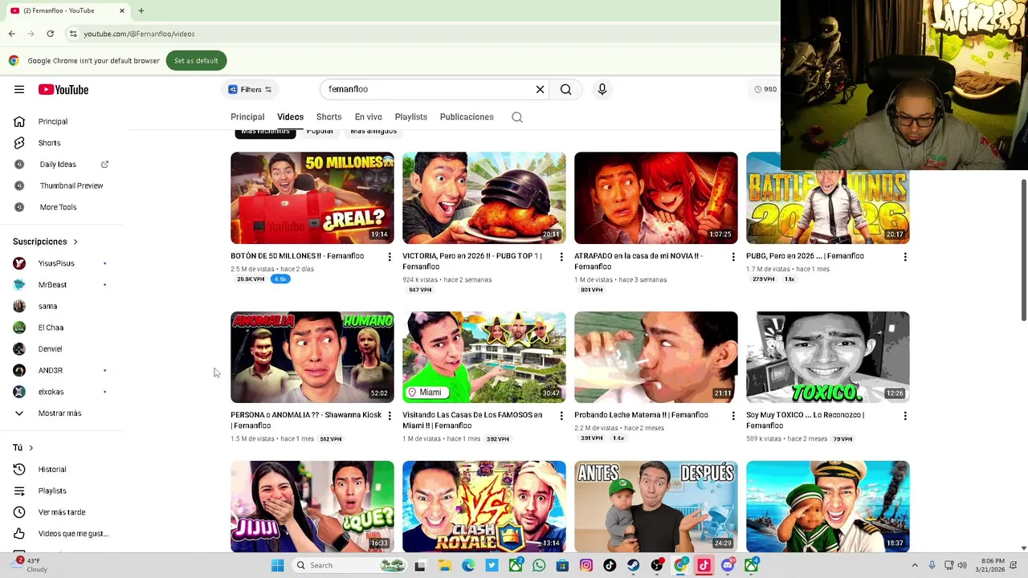Open Steam from the taskbar
The height and width of the screenshot is (578, 1028).
click(x=633, y=565)
